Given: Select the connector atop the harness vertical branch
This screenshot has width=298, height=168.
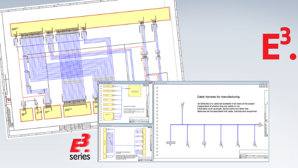Looking at the screenshot, I should (x=183, y=104).
